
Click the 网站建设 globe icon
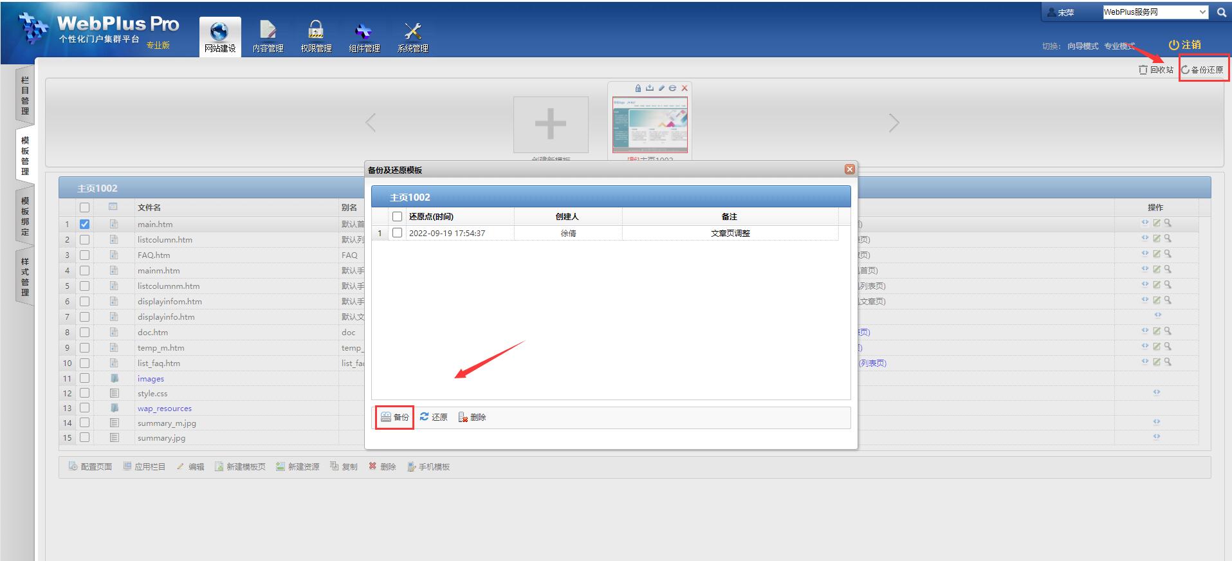click(x=219, y=32)
